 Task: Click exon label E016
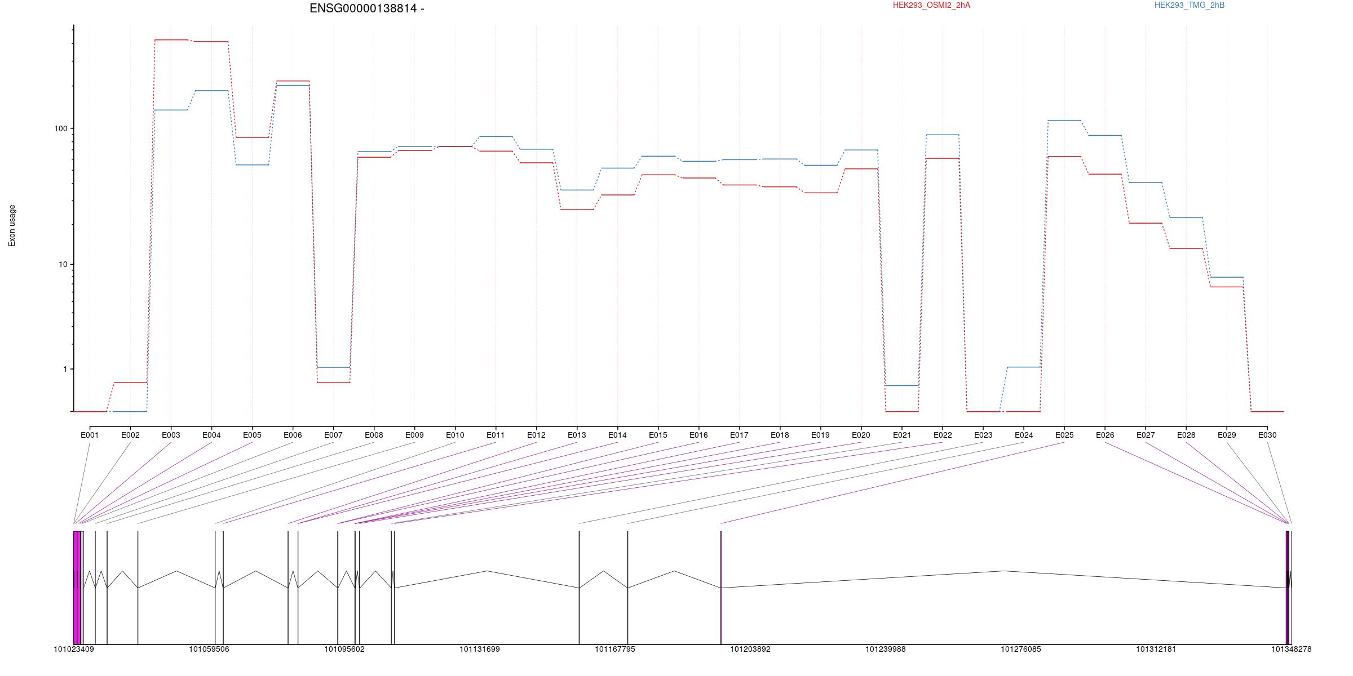(x=698, y=435)
